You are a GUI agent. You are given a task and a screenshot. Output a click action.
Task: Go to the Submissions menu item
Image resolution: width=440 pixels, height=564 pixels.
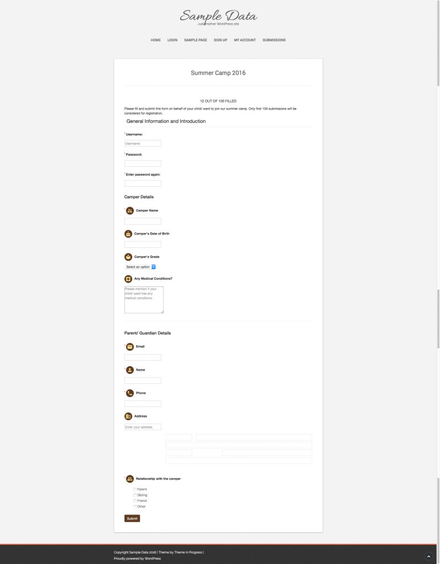(x=274, y=40)
